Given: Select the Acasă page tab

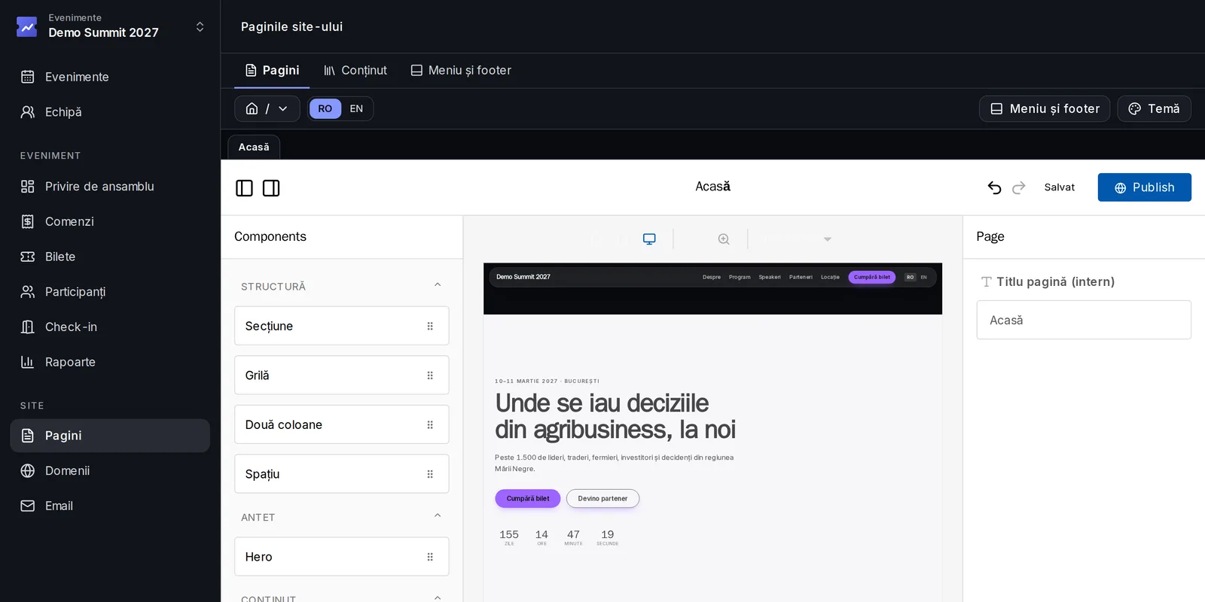Looking at the screenshot, I should coord(254,147).
